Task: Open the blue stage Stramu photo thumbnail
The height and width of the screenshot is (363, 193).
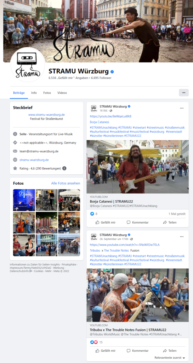Action: tap(24, 200)
